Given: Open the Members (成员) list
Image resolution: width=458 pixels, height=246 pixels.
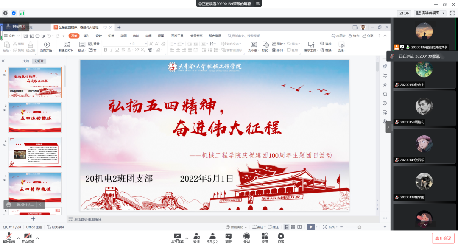Looking at the screenshot, I should (x=212, y=236).
